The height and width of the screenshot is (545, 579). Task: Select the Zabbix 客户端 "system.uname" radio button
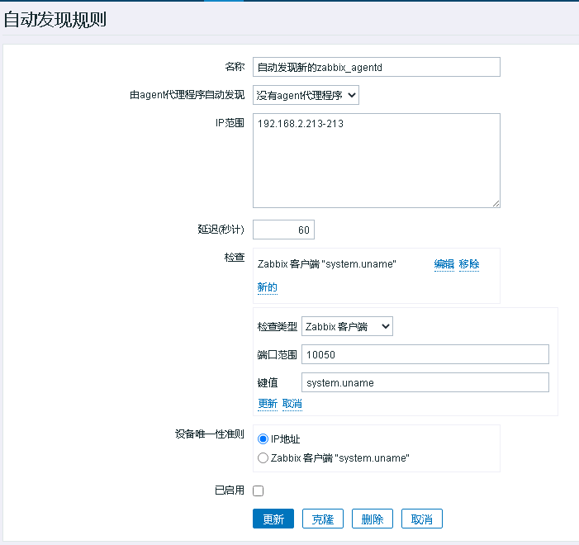263,458
